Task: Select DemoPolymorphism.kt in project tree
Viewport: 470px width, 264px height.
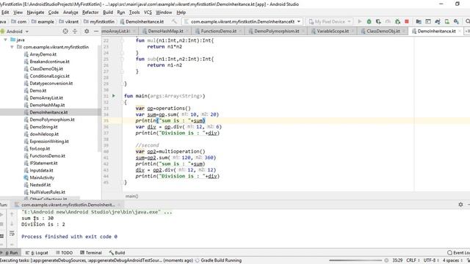Action: (52, 120)
